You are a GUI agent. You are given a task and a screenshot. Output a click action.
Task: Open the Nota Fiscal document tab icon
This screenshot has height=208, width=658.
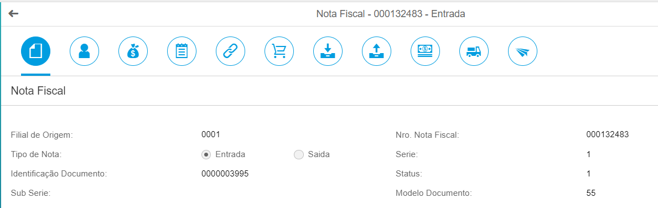35,51
